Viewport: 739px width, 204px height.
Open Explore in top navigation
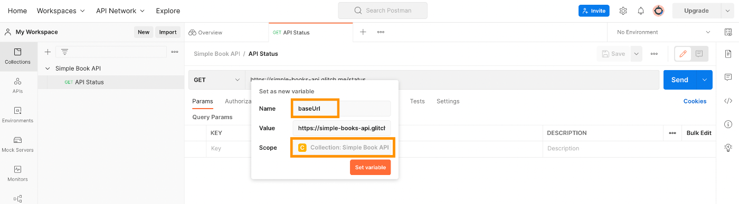click(168, 11)
